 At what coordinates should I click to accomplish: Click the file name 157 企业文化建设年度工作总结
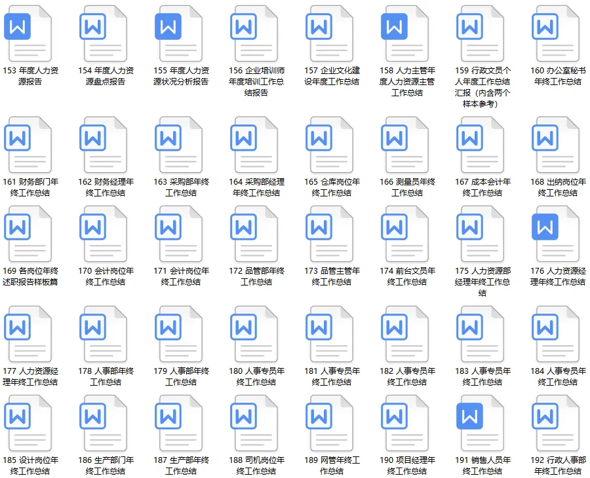pyautogui.click(x=332, y=76)
